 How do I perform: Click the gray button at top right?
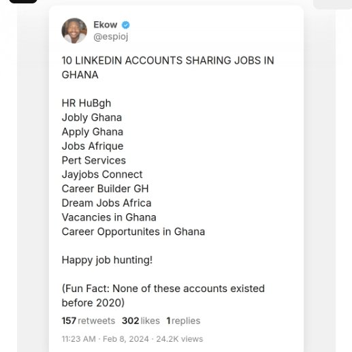[332, 4]
